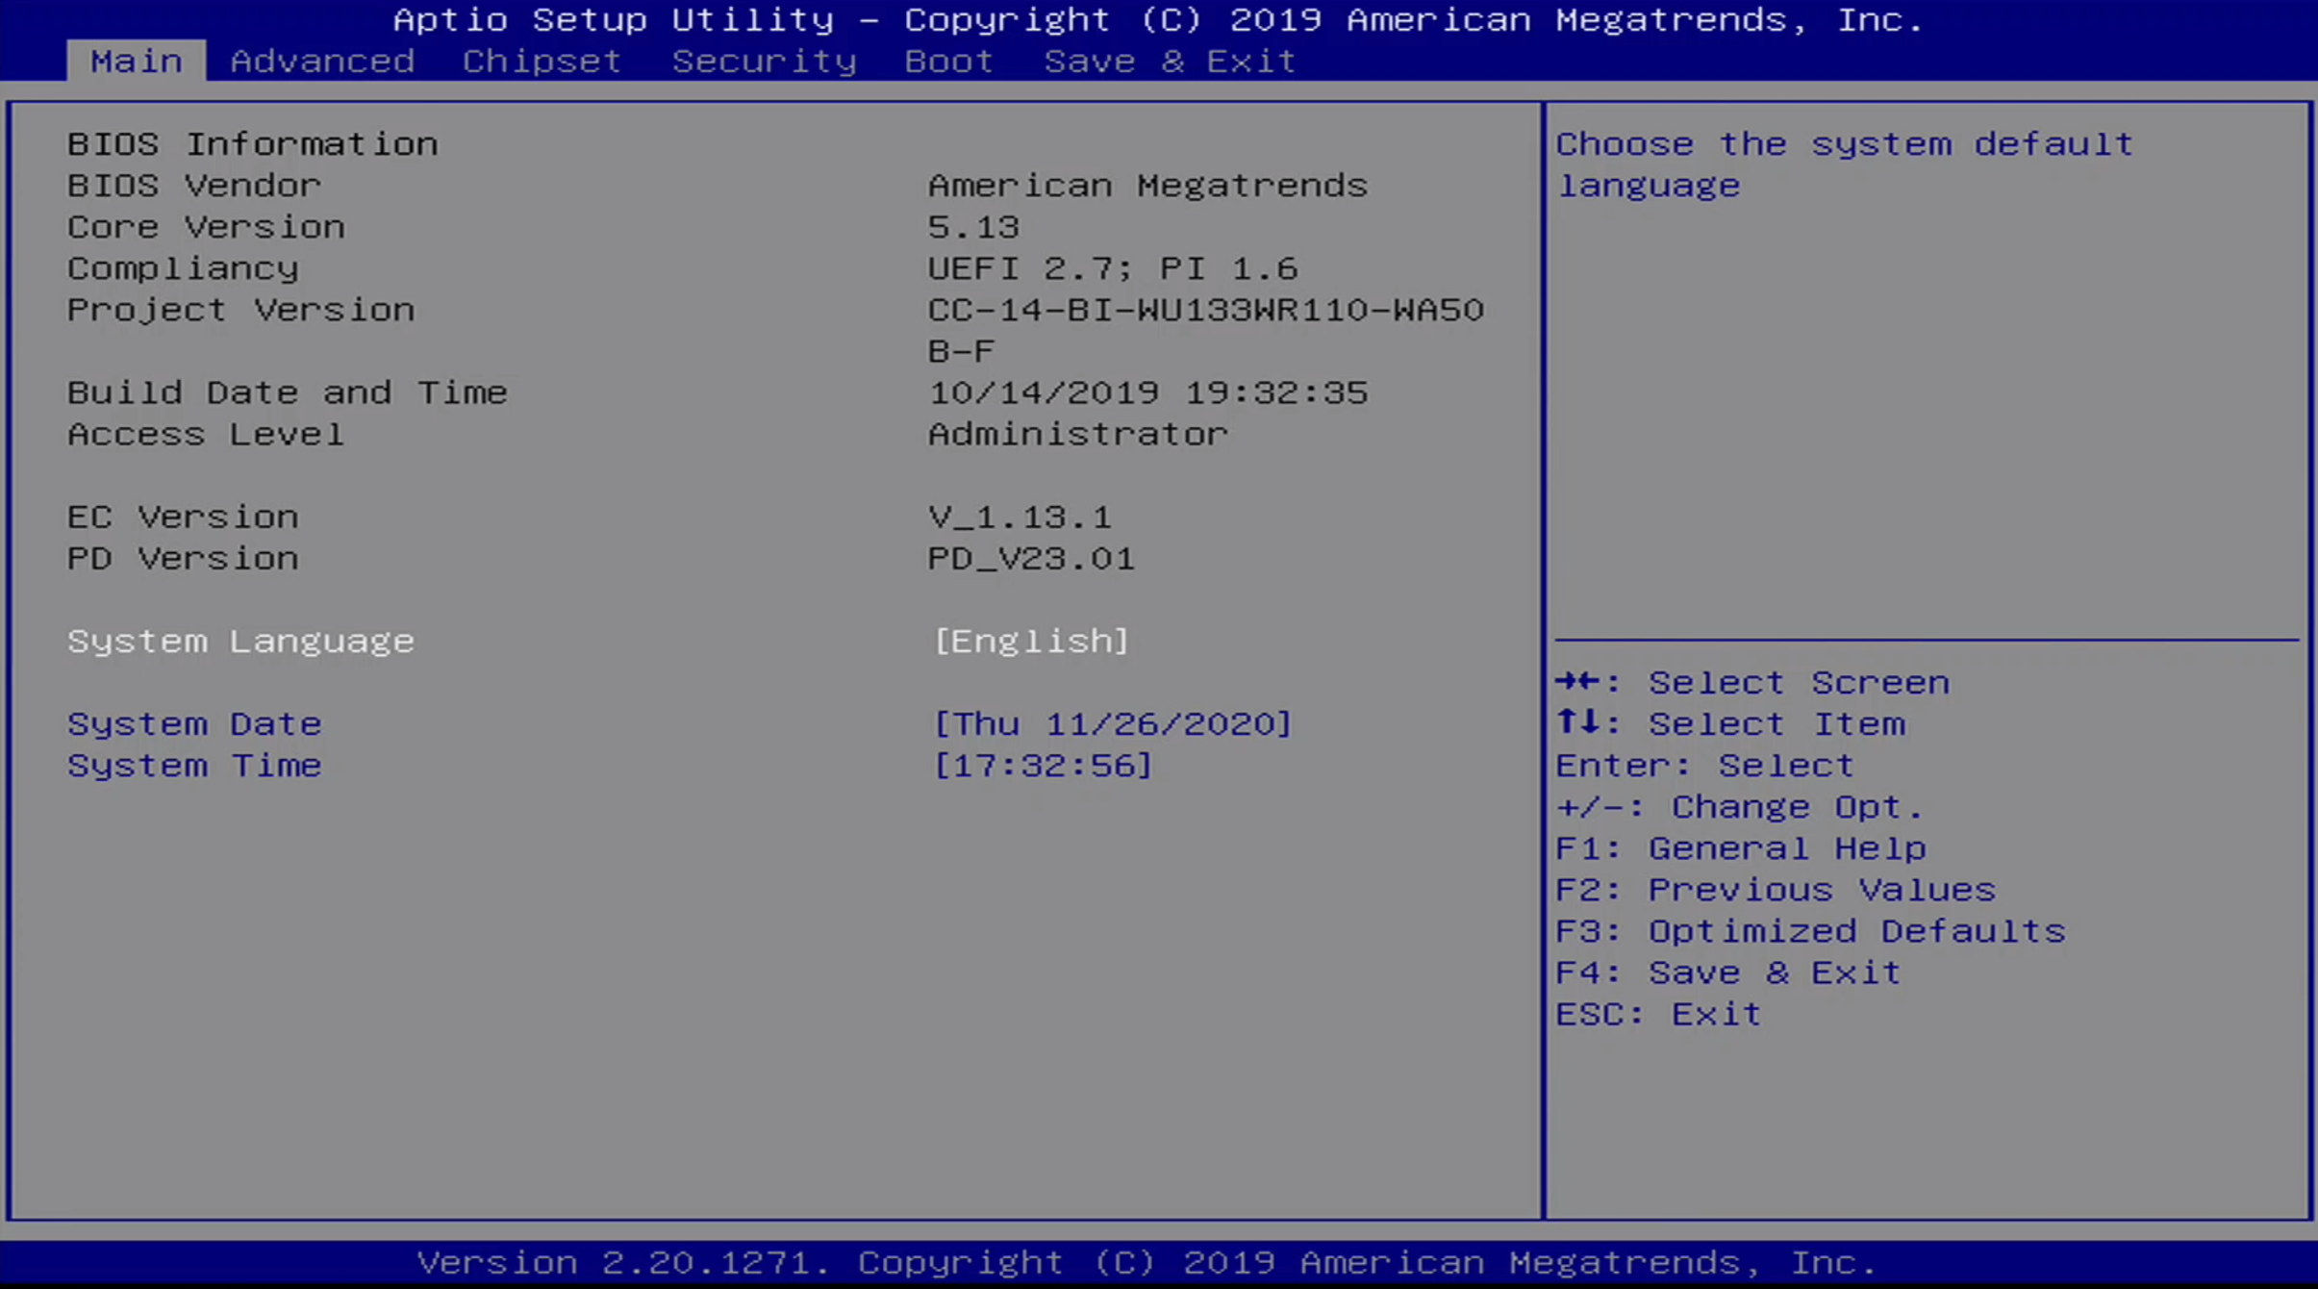Change System Date value field
The image size is (2318, 1289).
pos(1112,724)
